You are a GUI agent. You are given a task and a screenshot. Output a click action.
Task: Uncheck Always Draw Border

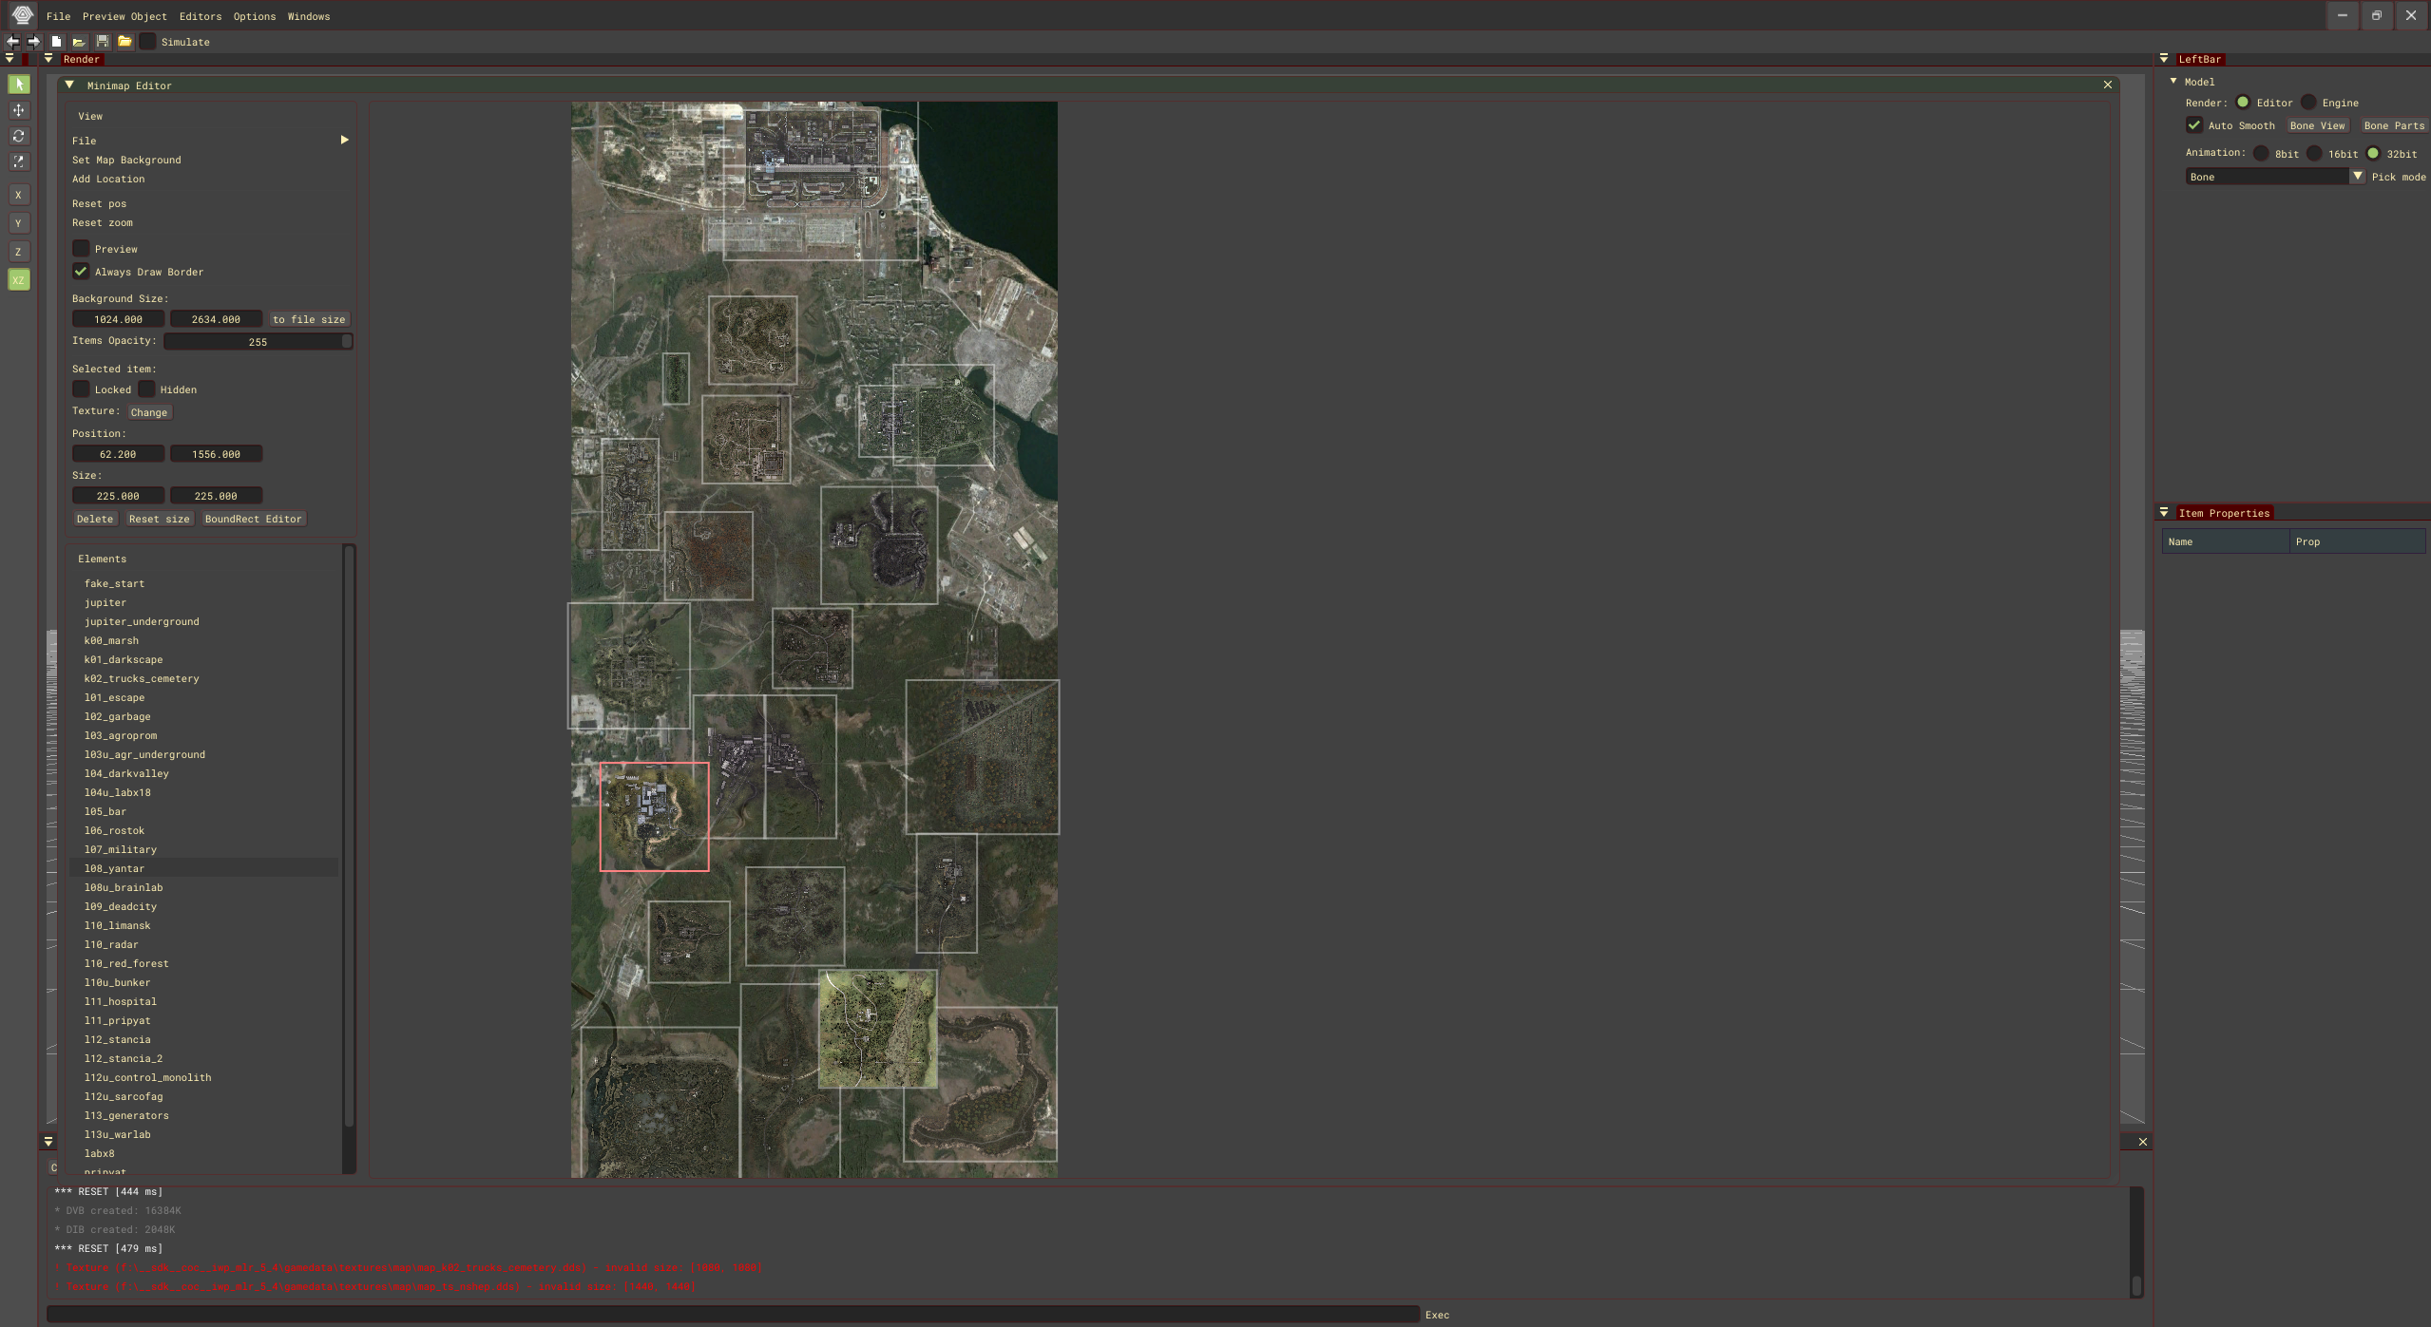(x=81, y=272)
